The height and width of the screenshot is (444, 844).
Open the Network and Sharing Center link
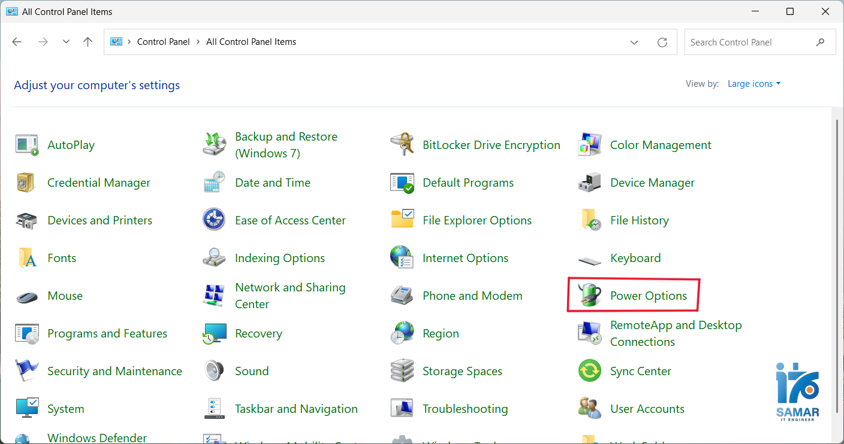coord(290,296)
